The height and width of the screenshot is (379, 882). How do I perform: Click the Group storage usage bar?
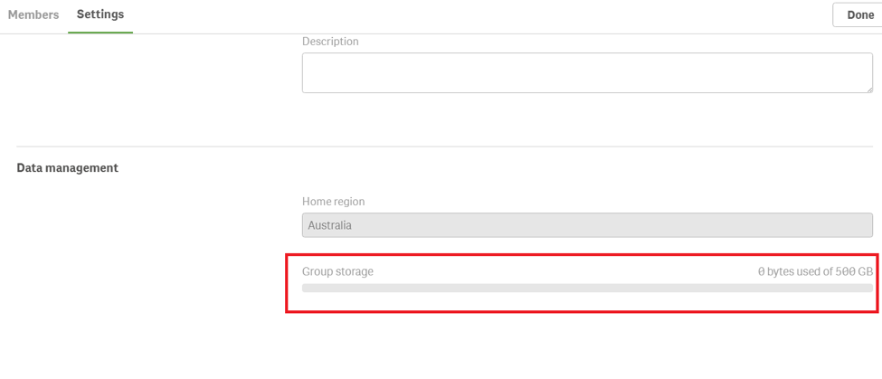(586, 289)
